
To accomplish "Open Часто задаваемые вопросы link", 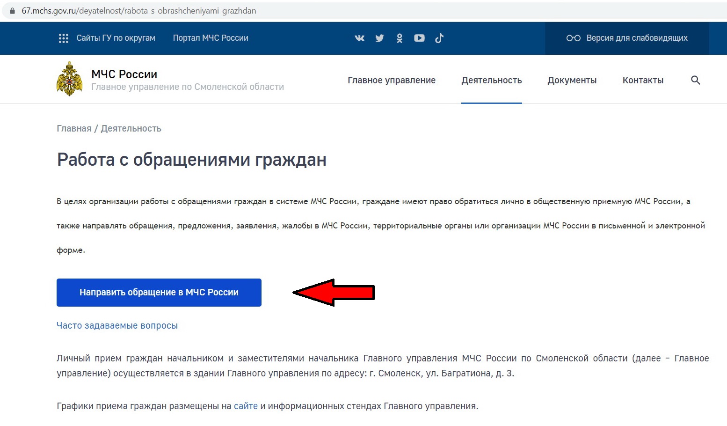I will (117, 325).
